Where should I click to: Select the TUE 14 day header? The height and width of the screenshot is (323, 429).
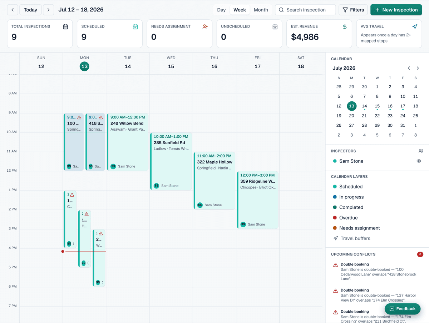click(128, 63)
